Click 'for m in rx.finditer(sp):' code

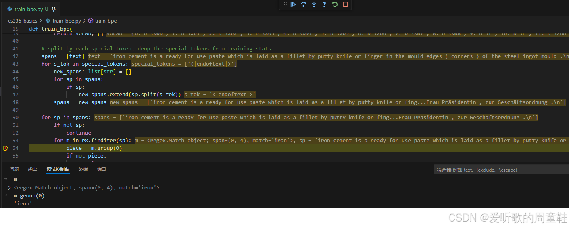[93, 141]
